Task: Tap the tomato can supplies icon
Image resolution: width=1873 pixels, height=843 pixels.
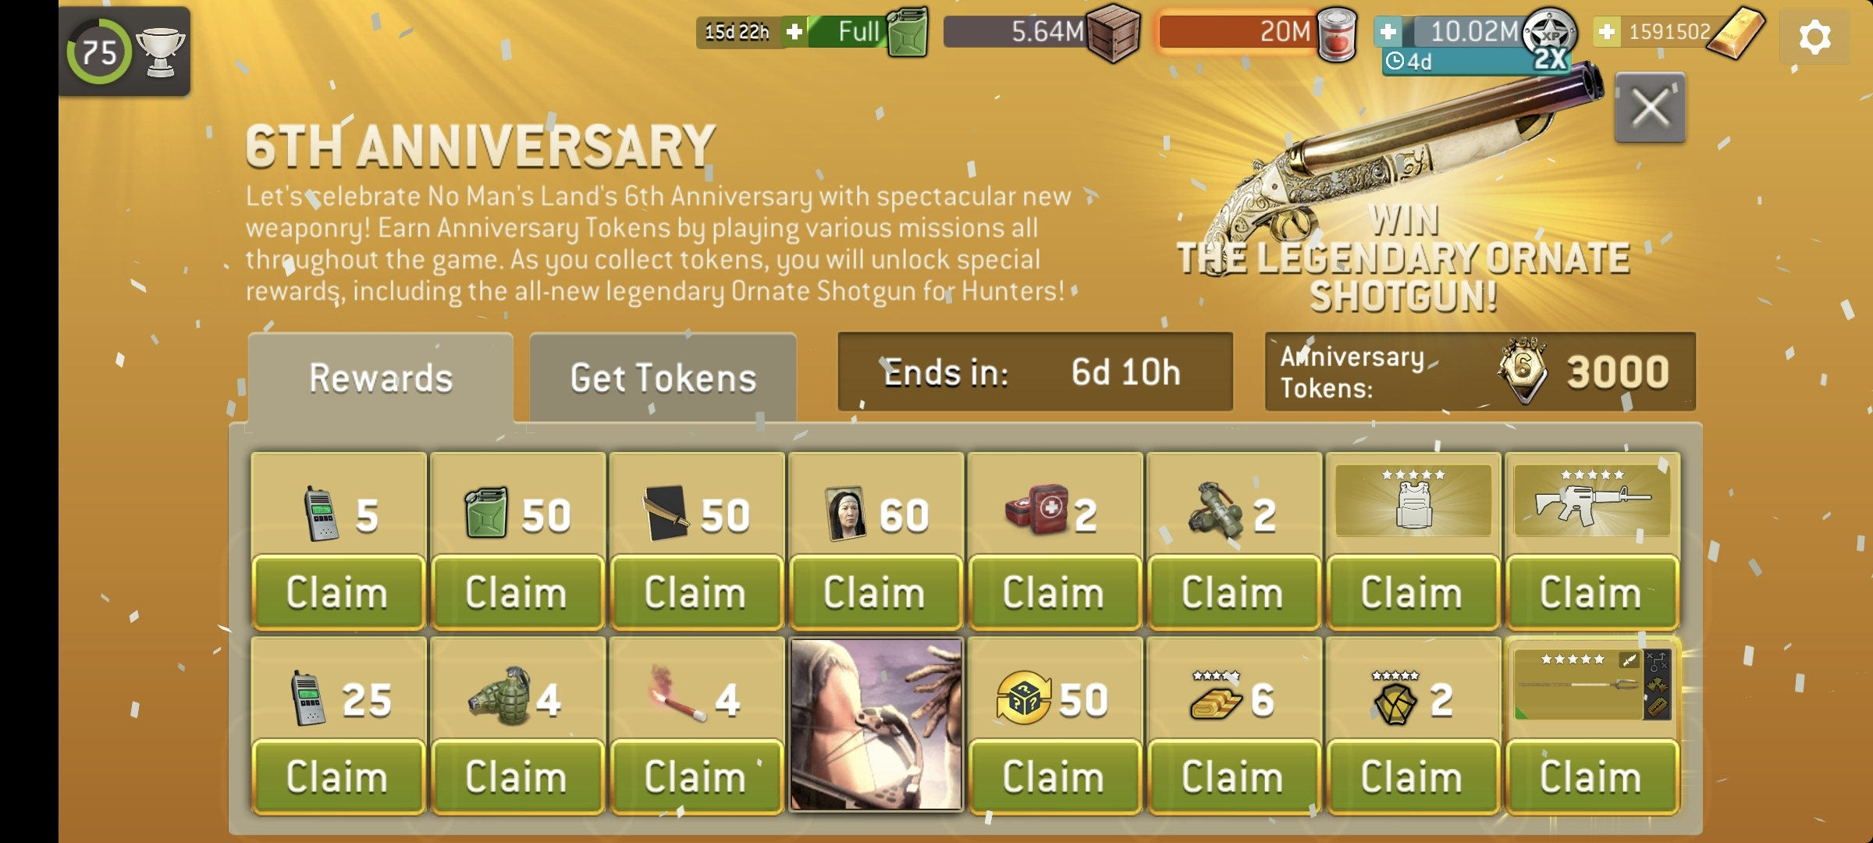Action: 1336,35
